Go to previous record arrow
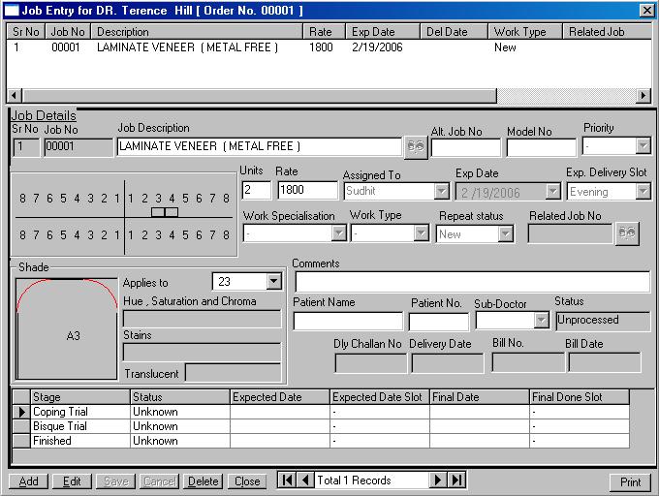Screen dimensions: 659x496 click(305, 480)
